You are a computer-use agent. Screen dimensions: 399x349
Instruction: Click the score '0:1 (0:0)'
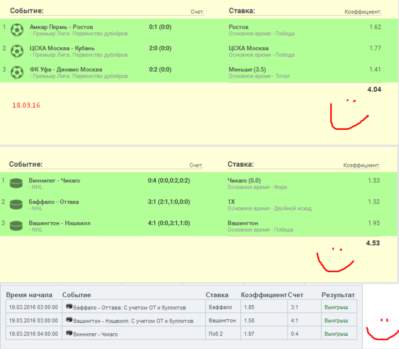160,27
